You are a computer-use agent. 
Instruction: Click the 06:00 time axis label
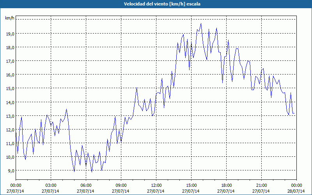(x=86, y=186)
